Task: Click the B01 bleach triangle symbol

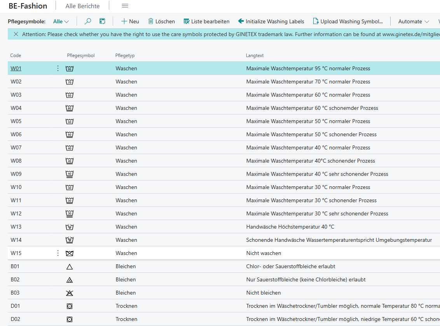Action: coord(70,267)
